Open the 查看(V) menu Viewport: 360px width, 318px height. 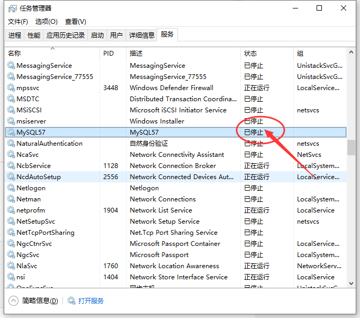(76, 22)
